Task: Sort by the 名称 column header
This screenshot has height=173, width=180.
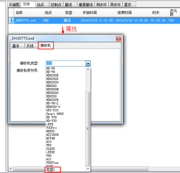Action: click(28, 13)
